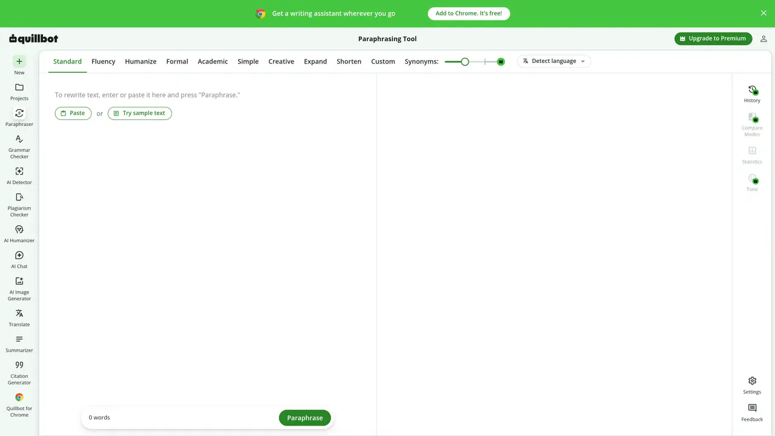Click Quillbot for Chrome sidebar icon
The height and width of the screenshot is (436, 775).
[19, 398]
